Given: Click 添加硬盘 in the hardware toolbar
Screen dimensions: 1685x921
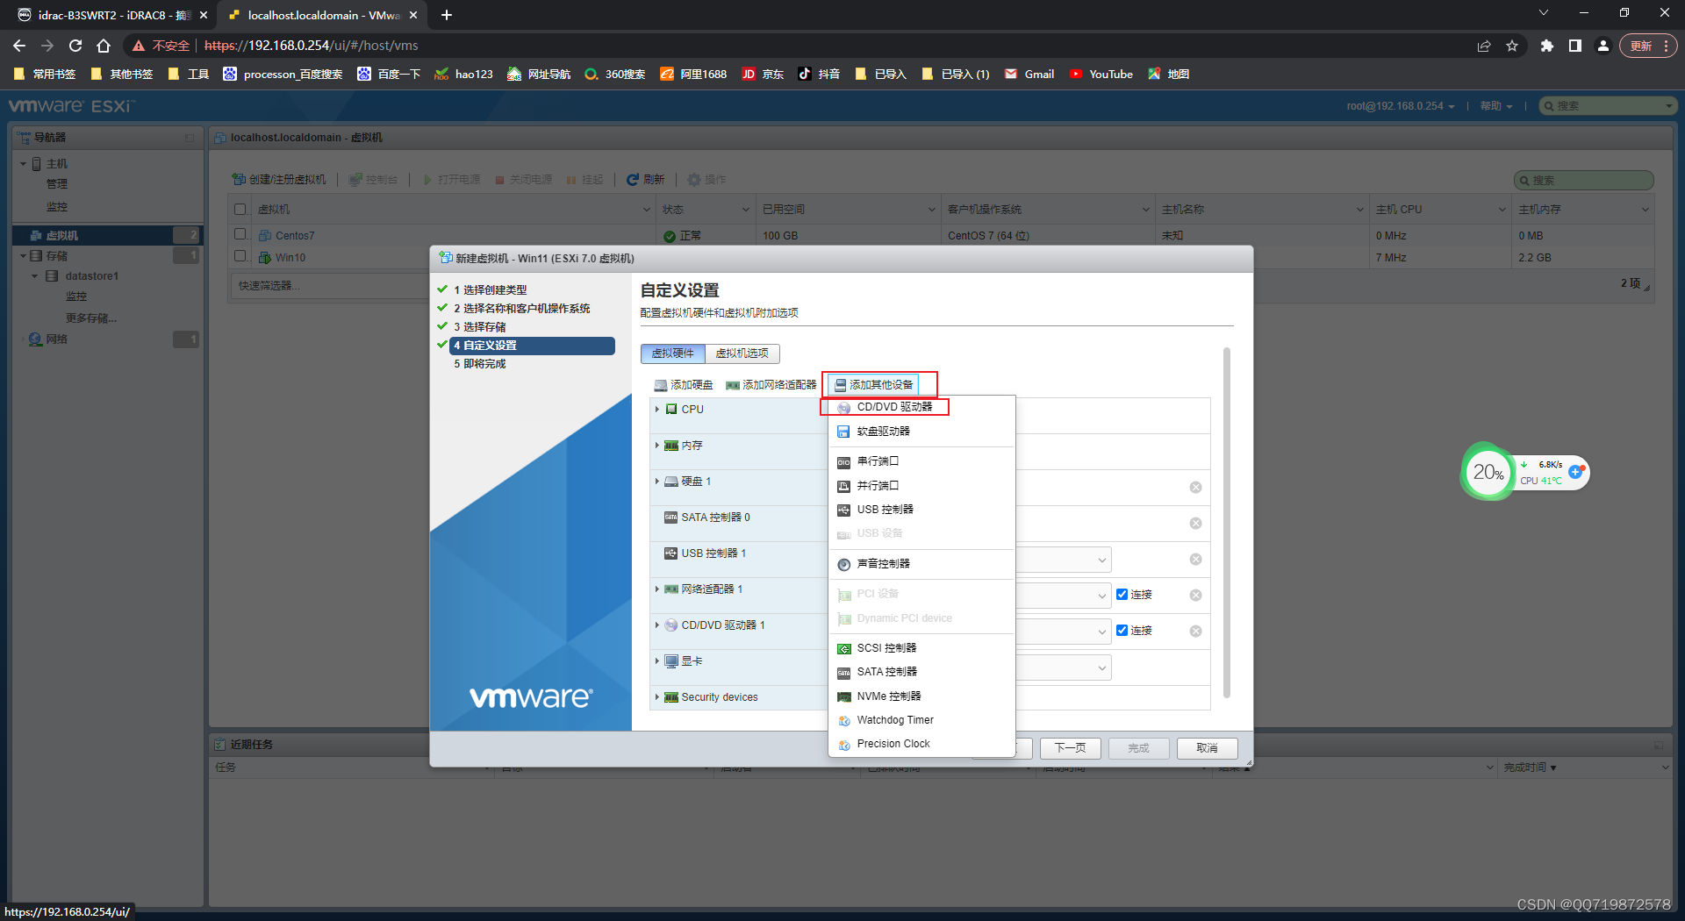Looking at the screenshot, I should coord(684,385).
